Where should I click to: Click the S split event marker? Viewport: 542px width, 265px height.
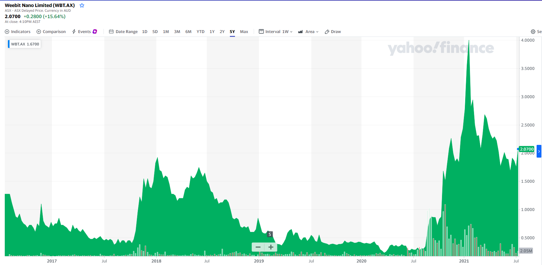(x=270, y=234)
